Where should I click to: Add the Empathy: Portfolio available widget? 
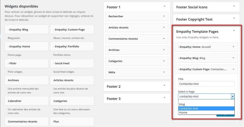(72, 47)
